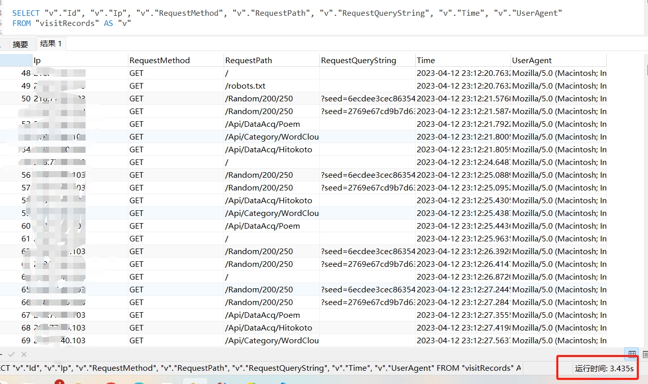
Task: Select /Api/DataAcq/Poem in row 67
Action: pos(272,315)
